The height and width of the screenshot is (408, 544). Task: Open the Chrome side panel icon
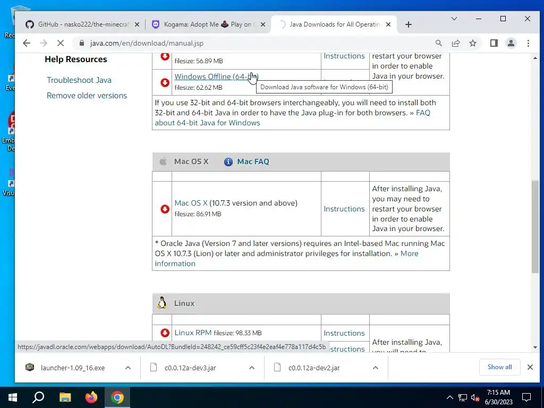pyautogui.click(x=494, y=43)
